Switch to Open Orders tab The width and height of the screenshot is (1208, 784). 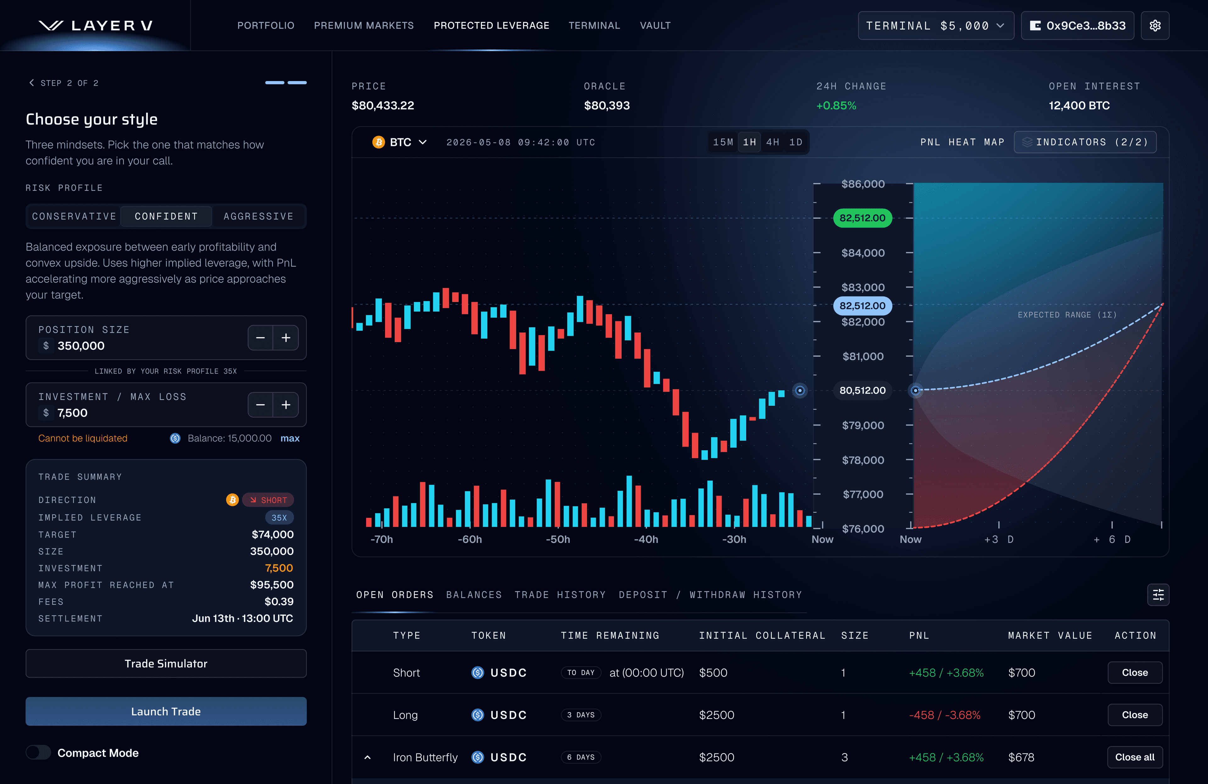[395, 595]
